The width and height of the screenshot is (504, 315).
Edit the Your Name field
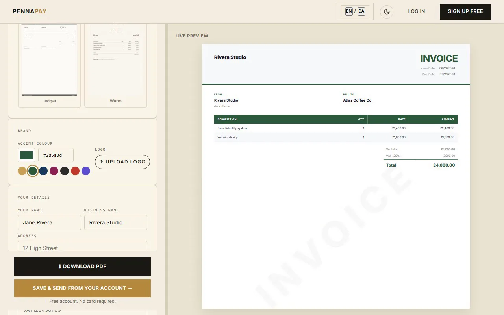(x=49, y=222)
